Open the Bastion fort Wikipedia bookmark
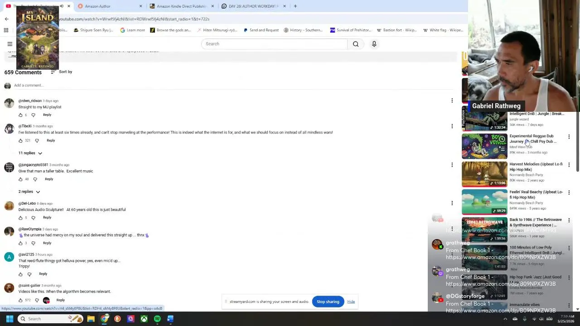The image size is (580, 326). click(397, 30)
